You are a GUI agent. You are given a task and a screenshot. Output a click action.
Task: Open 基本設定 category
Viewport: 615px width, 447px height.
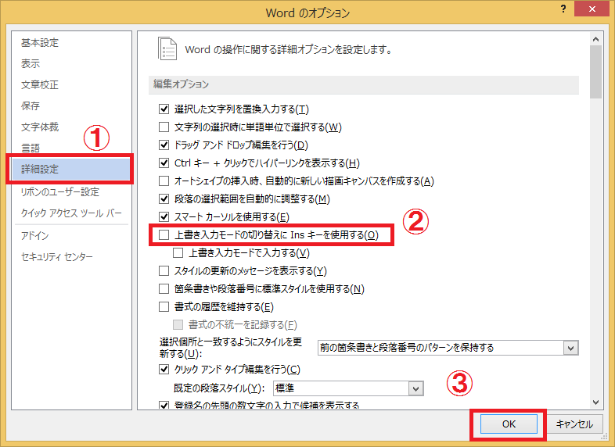[x=40, y=42]
